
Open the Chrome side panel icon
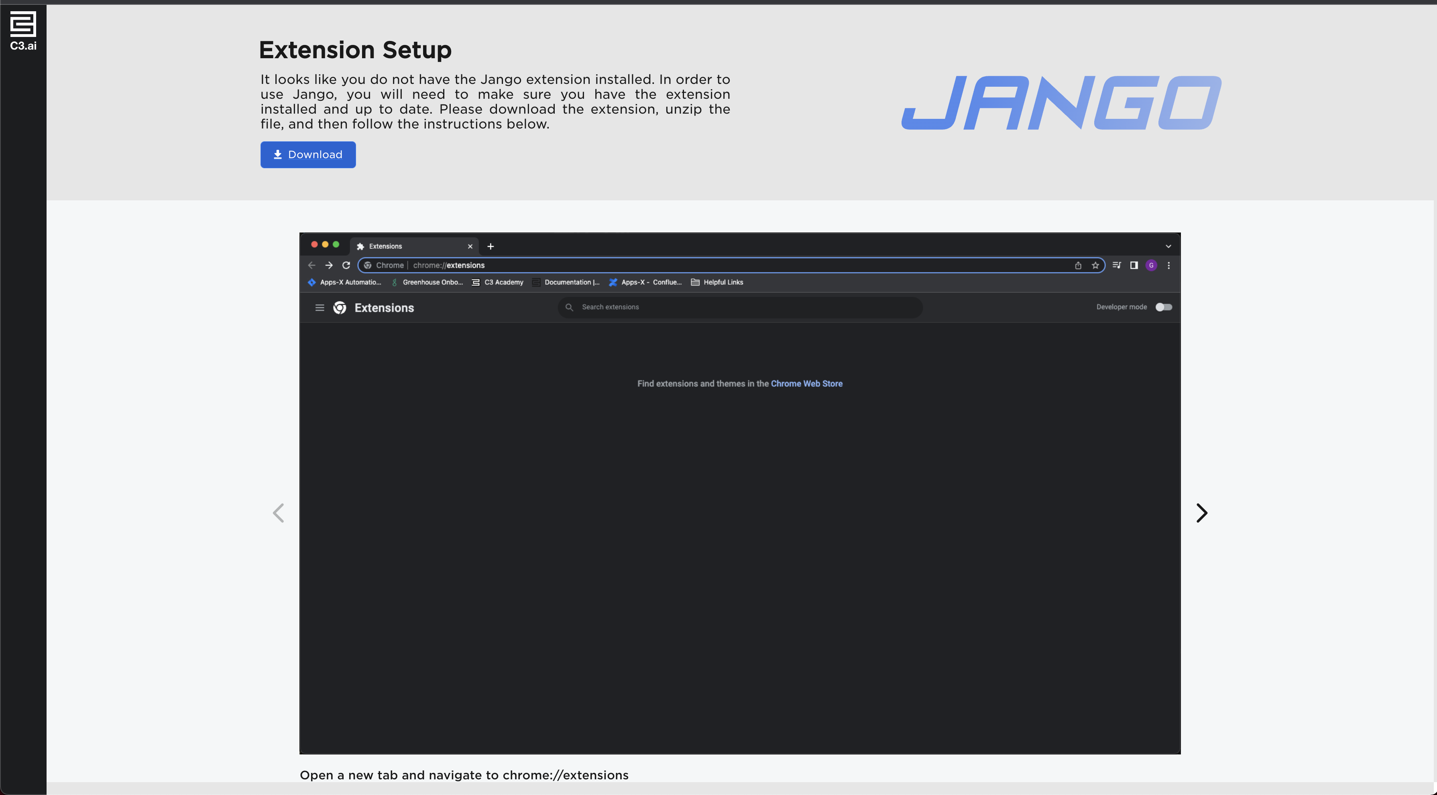point(1133,265)
